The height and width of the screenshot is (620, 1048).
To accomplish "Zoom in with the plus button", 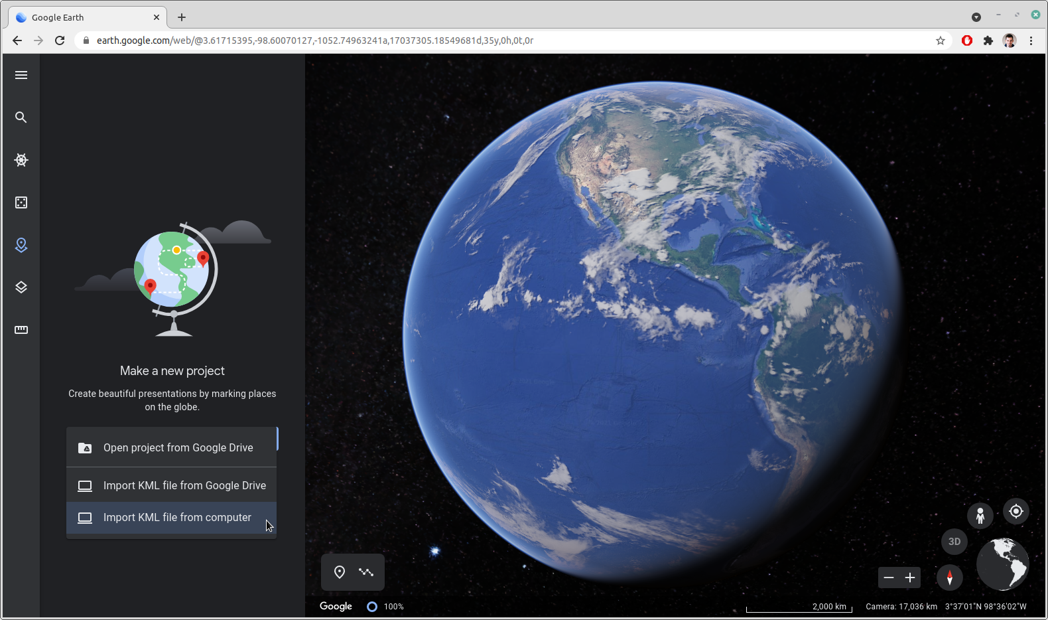I will [910, 578].
